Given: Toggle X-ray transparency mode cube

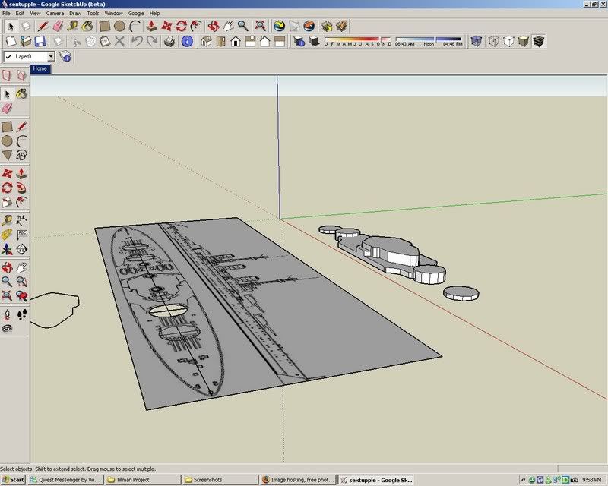Looking at the screenshot, I should [x=477, y=41].
